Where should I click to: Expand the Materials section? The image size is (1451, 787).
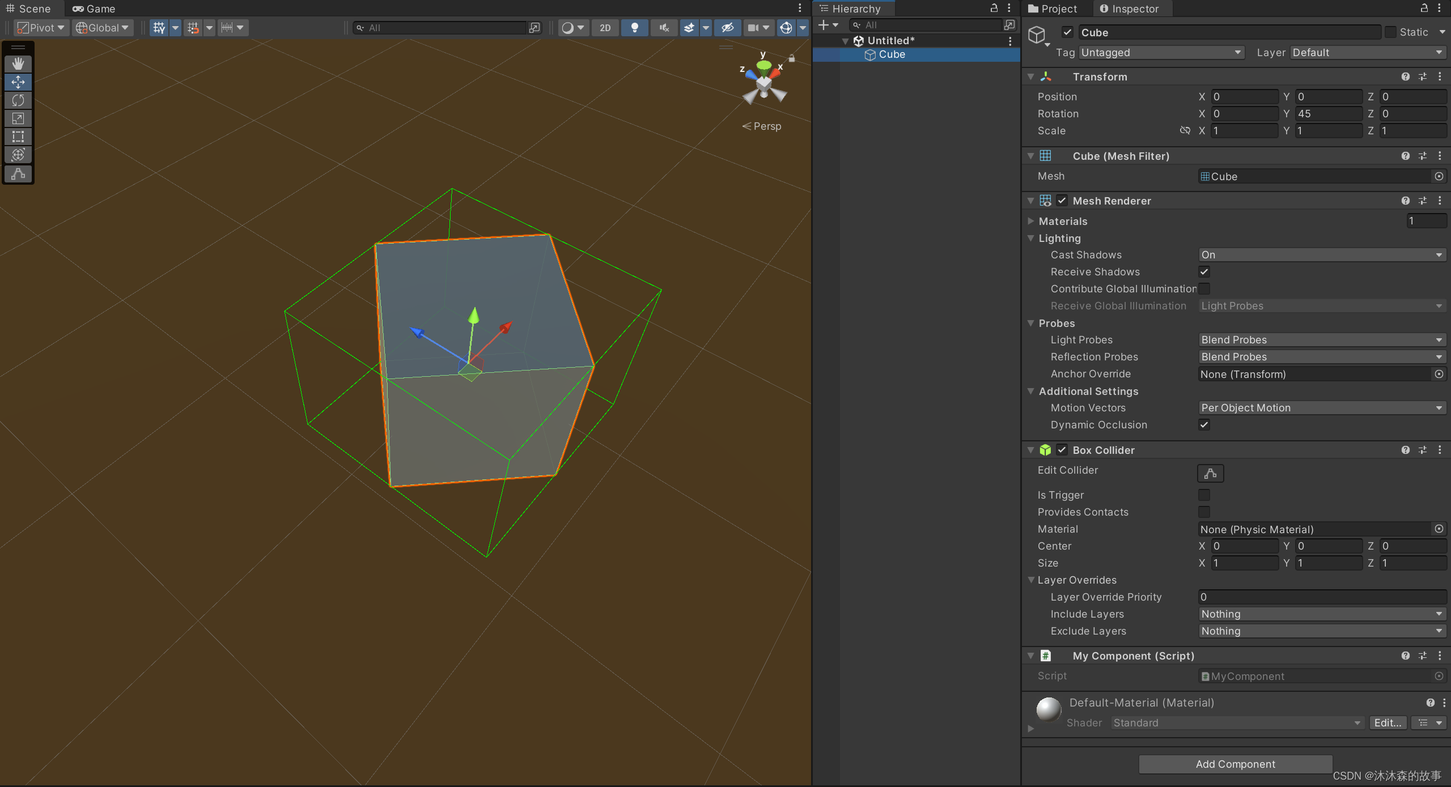tap(1031, 221)
